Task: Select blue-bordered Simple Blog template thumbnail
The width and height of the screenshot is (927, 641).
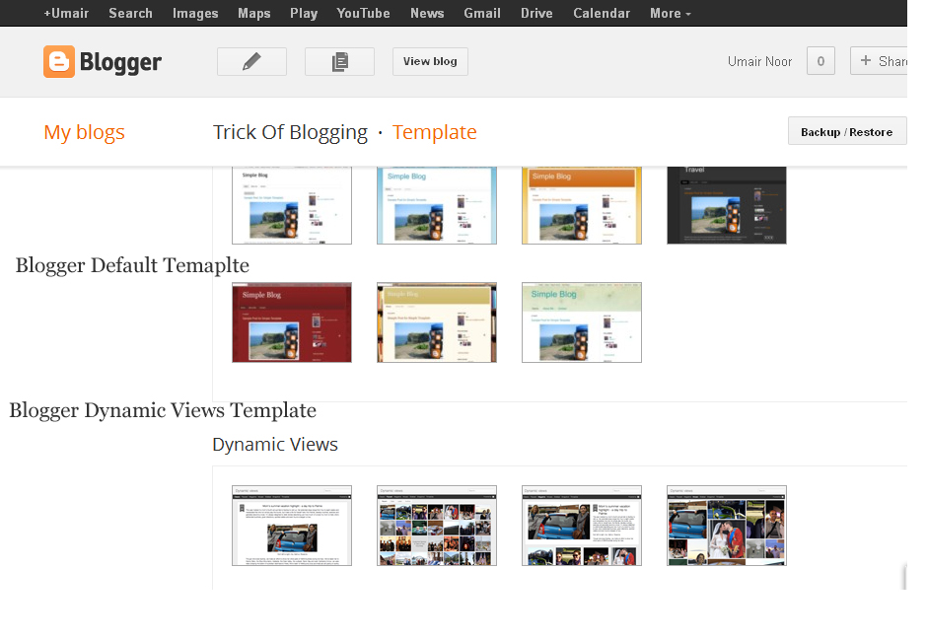Action: [x=437, y=205]
